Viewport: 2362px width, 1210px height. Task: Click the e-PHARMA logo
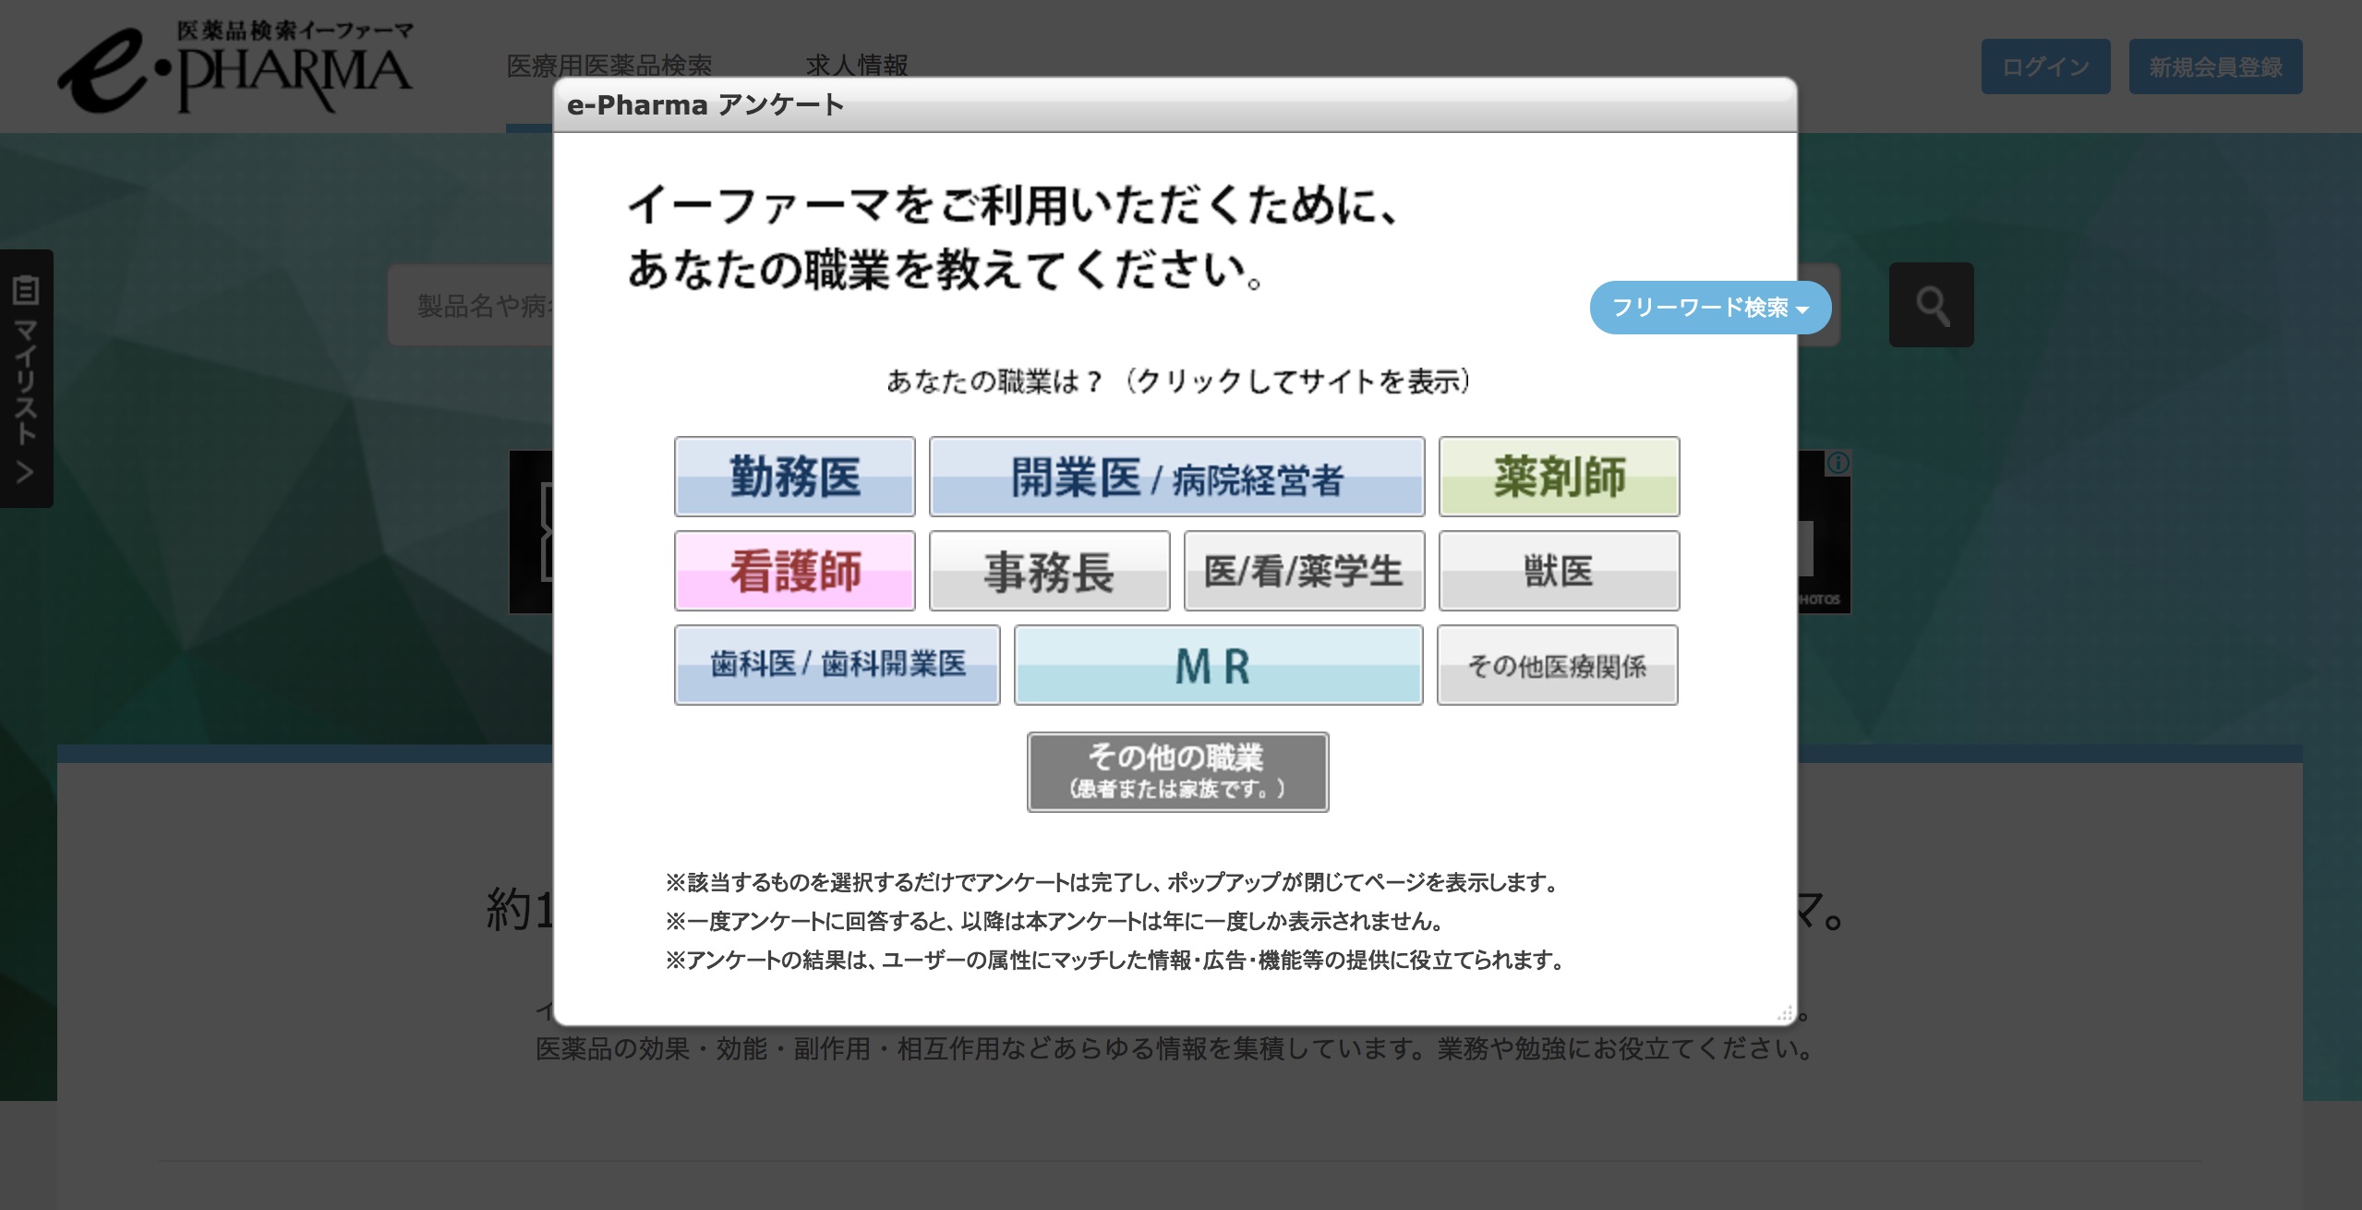coord(235,67)
